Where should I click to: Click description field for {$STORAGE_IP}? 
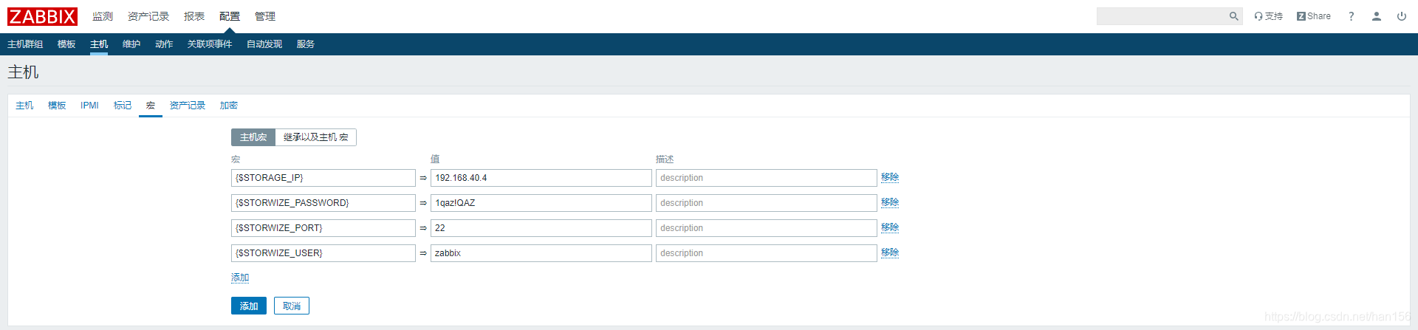(767, 178)
